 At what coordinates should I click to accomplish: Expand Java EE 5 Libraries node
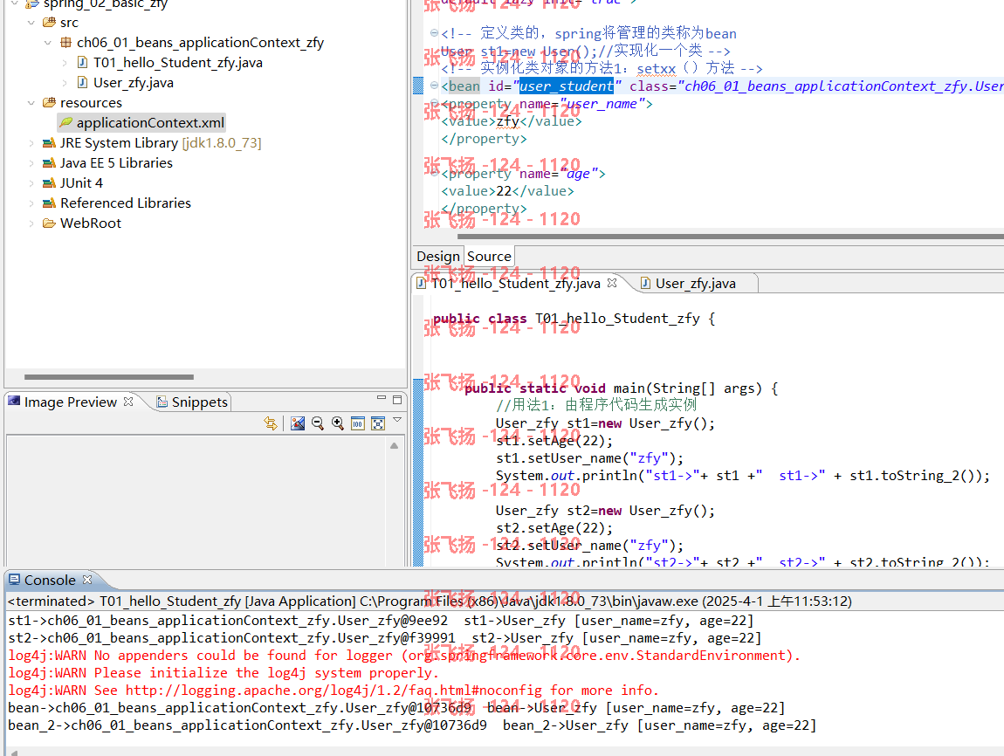(31, 163)
